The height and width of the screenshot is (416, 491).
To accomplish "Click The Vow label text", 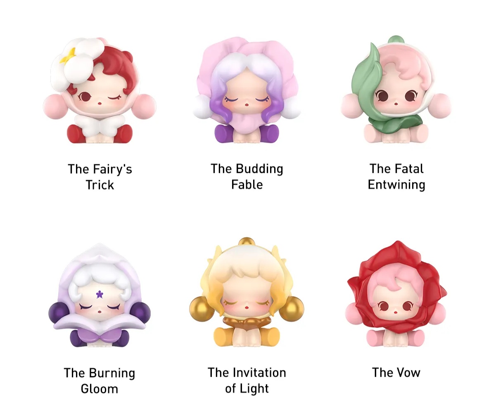I will coord(396,373).
